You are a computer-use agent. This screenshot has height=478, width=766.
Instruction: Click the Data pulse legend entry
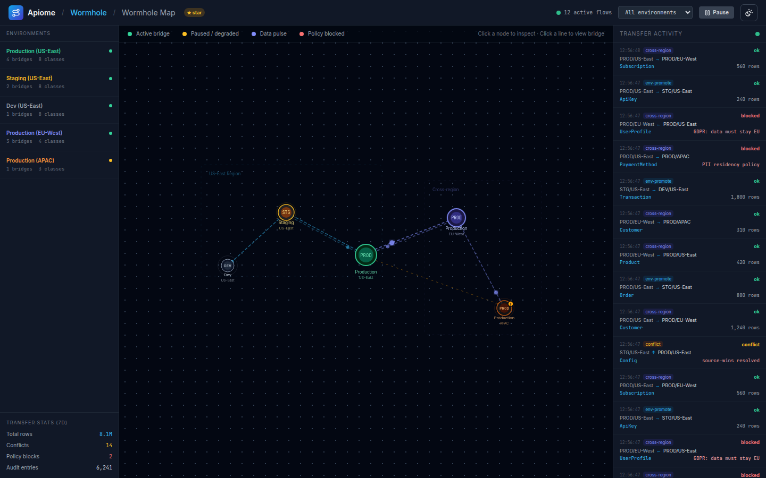269,33
